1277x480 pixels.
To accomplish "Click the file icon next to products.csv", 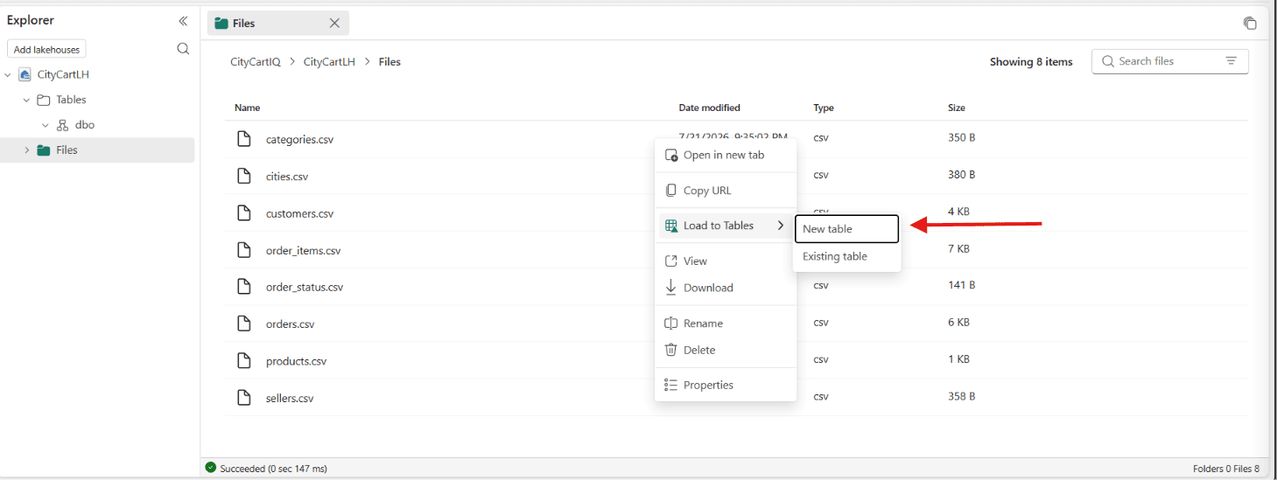I will click(x=245, y=361).
